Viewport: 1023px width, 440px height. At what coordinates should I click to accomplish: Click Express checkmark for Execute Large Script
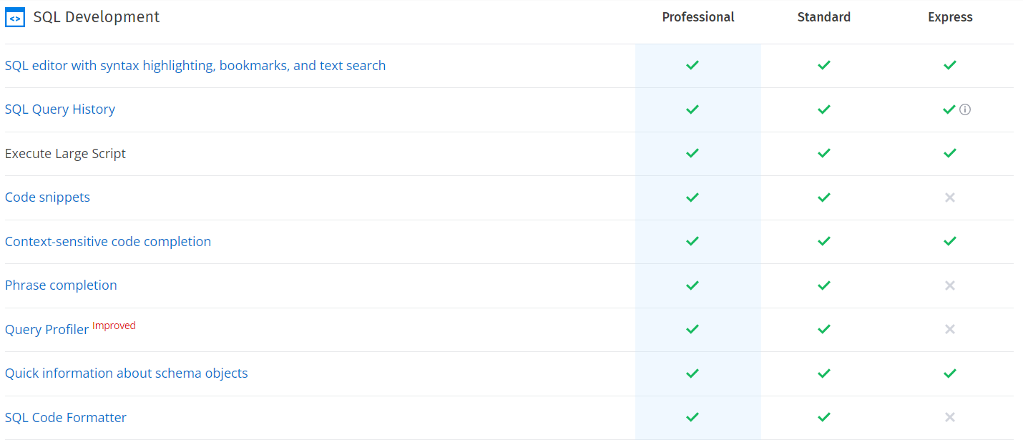tap(949, 153)
